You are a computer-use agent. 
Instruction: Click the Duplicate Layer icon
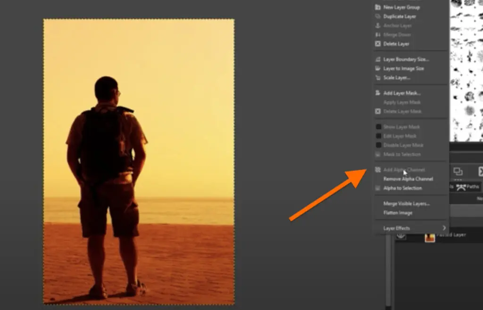[378, 16]
